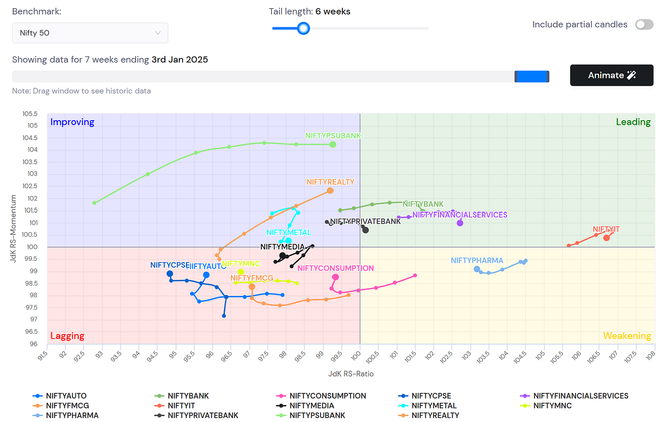Click the NIFTYMNC head data point

pos(241,272)
